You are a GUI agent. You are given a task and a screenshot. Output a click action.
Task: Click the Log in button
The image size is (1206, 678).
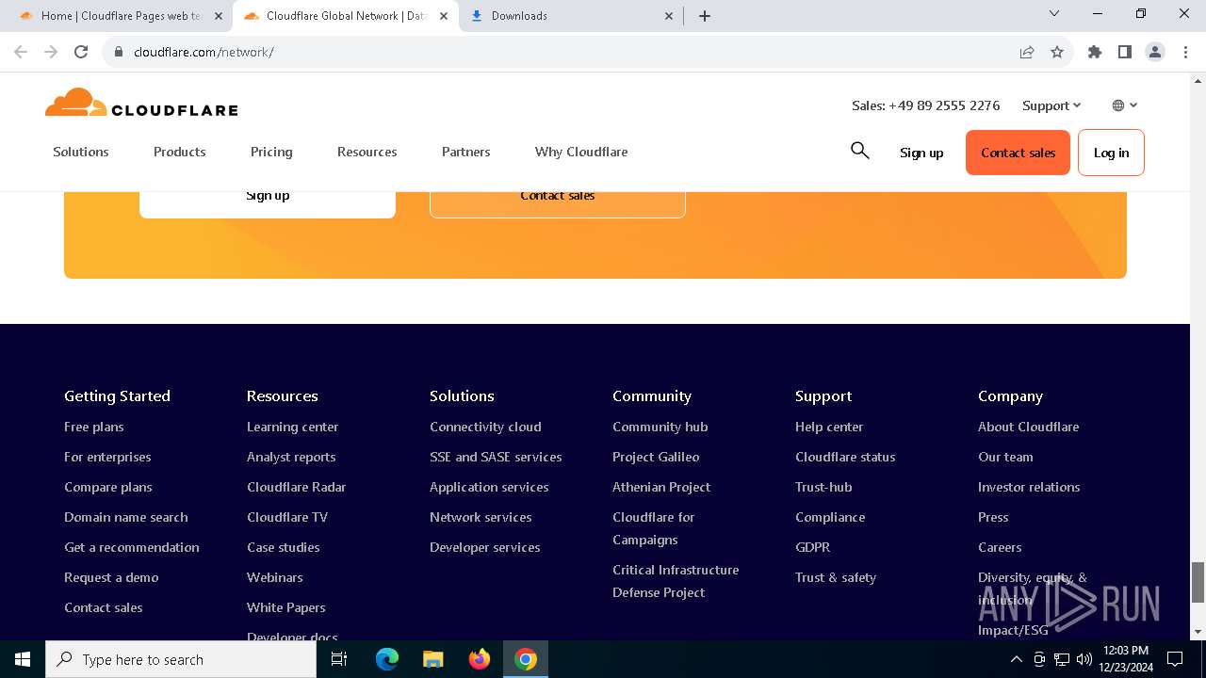click(x=1111, y=153)
